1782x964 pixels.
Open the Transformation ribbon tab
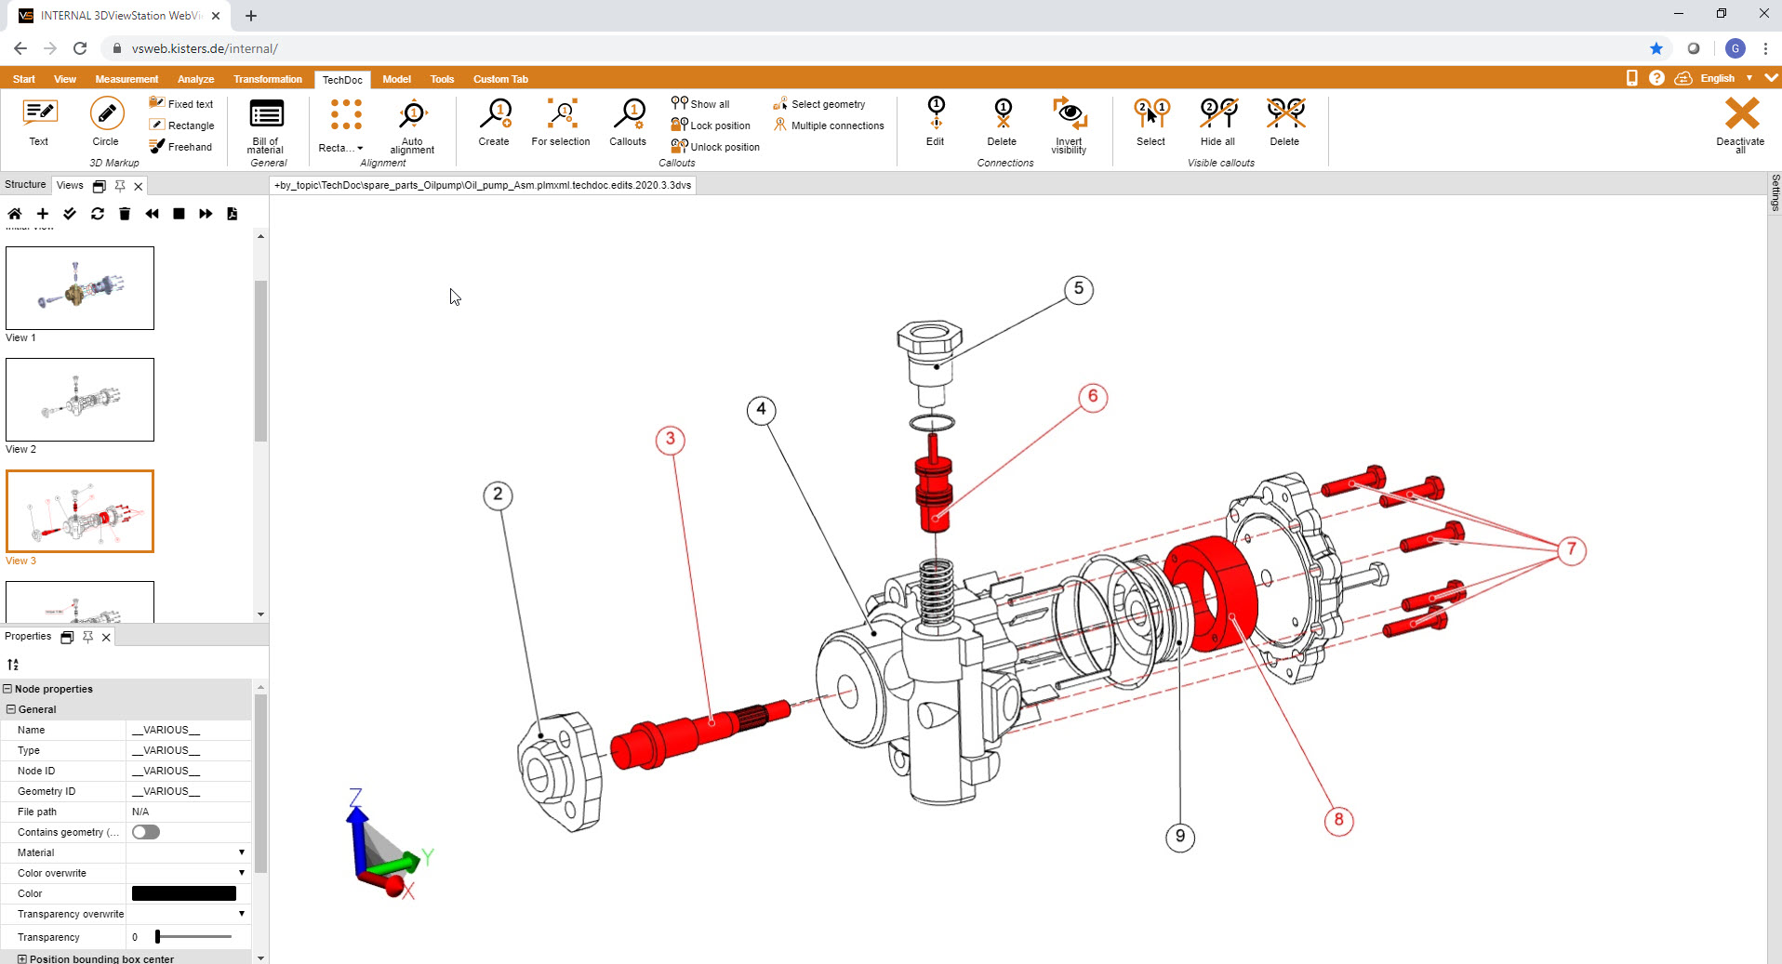[268, 79]
